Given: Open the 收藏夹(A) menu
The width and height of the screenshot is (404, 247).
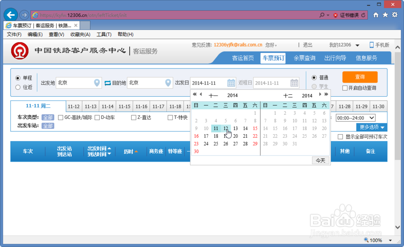Looking at the screenshot, I should (x=80, y=34).
